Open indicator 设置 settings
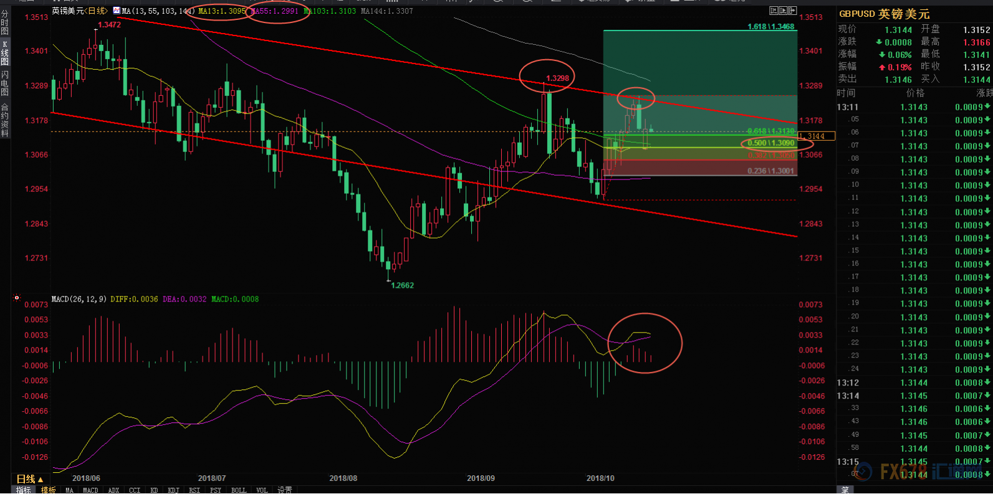 pyautogui.click(x=285, y=490)
